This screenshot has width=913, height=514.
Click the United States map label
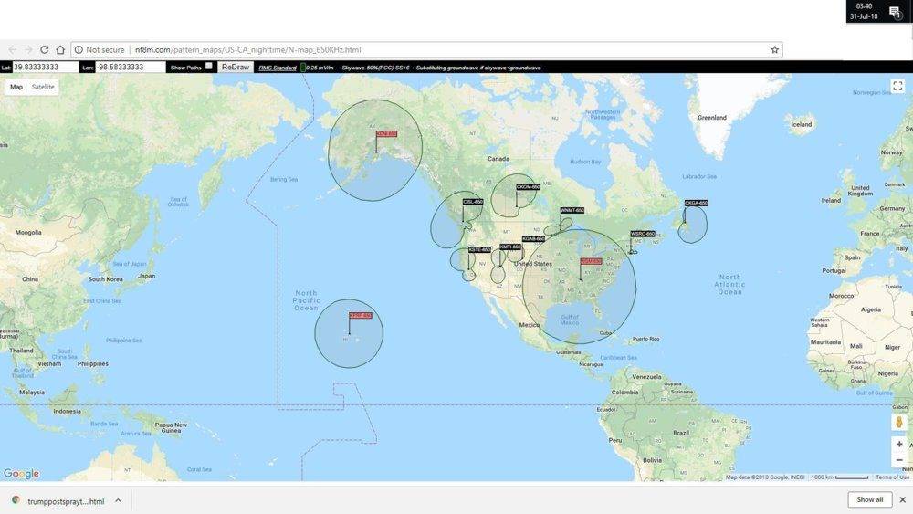click(x=533, y=264)
